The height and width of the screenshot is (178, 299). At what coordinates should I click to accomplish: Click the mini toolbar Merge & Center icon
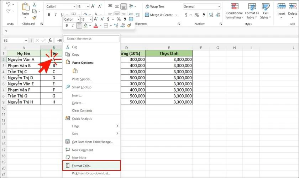point(131,19)
